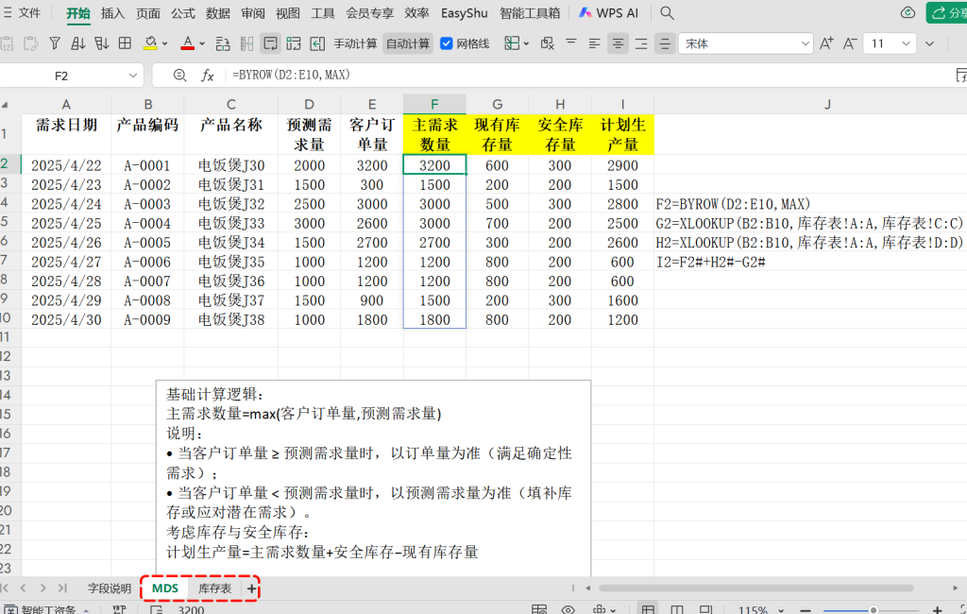The height and width of the screenshot is (614, 967).
Task: Toggle the normal view icon in status bar
Action: [648, 609]
